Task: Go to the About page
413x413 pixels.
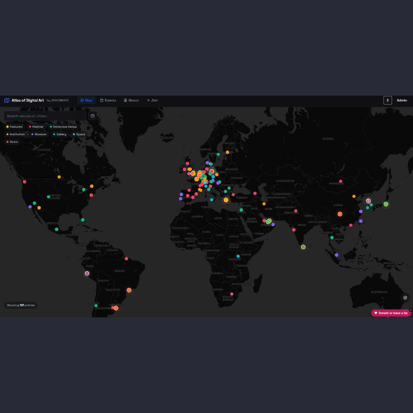Action: point(131,100)
